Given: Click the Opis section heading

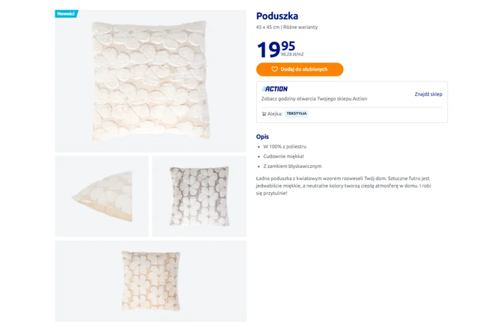Looking at the screenshot, I should [262, 136].
